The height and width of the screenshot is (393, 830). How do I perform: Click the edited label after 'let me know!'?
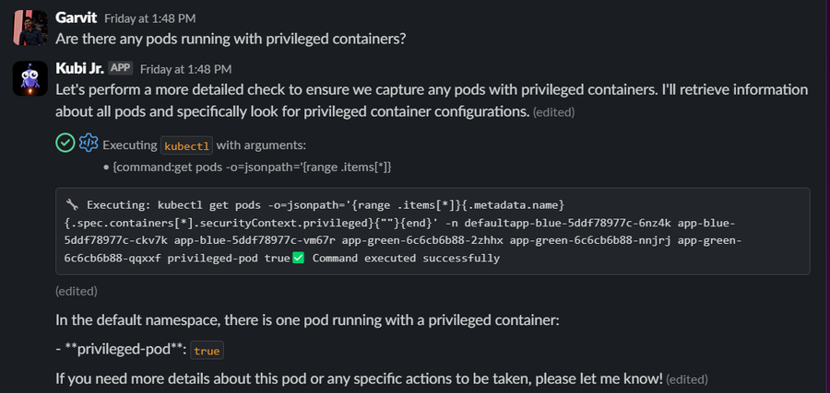pos(686,378)
